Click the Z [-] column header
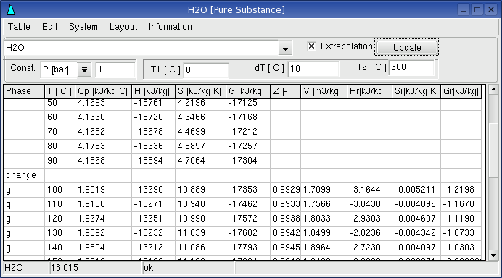 coord(285,91)
